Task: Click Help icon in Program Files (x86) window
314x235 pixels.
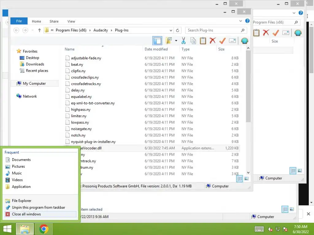Action: tap(301, 13)
